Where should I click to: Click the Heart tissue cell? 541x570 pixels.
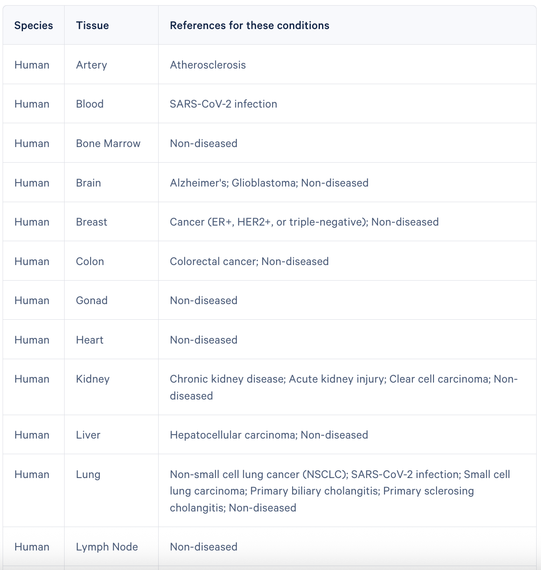coord(90,340)
